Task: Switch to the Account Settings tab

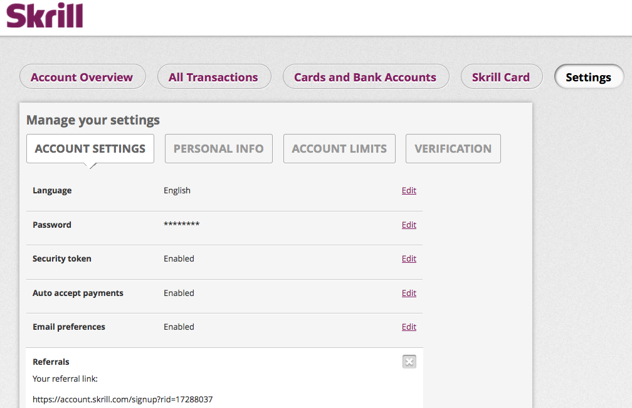Action: click(x=90, y=148)
